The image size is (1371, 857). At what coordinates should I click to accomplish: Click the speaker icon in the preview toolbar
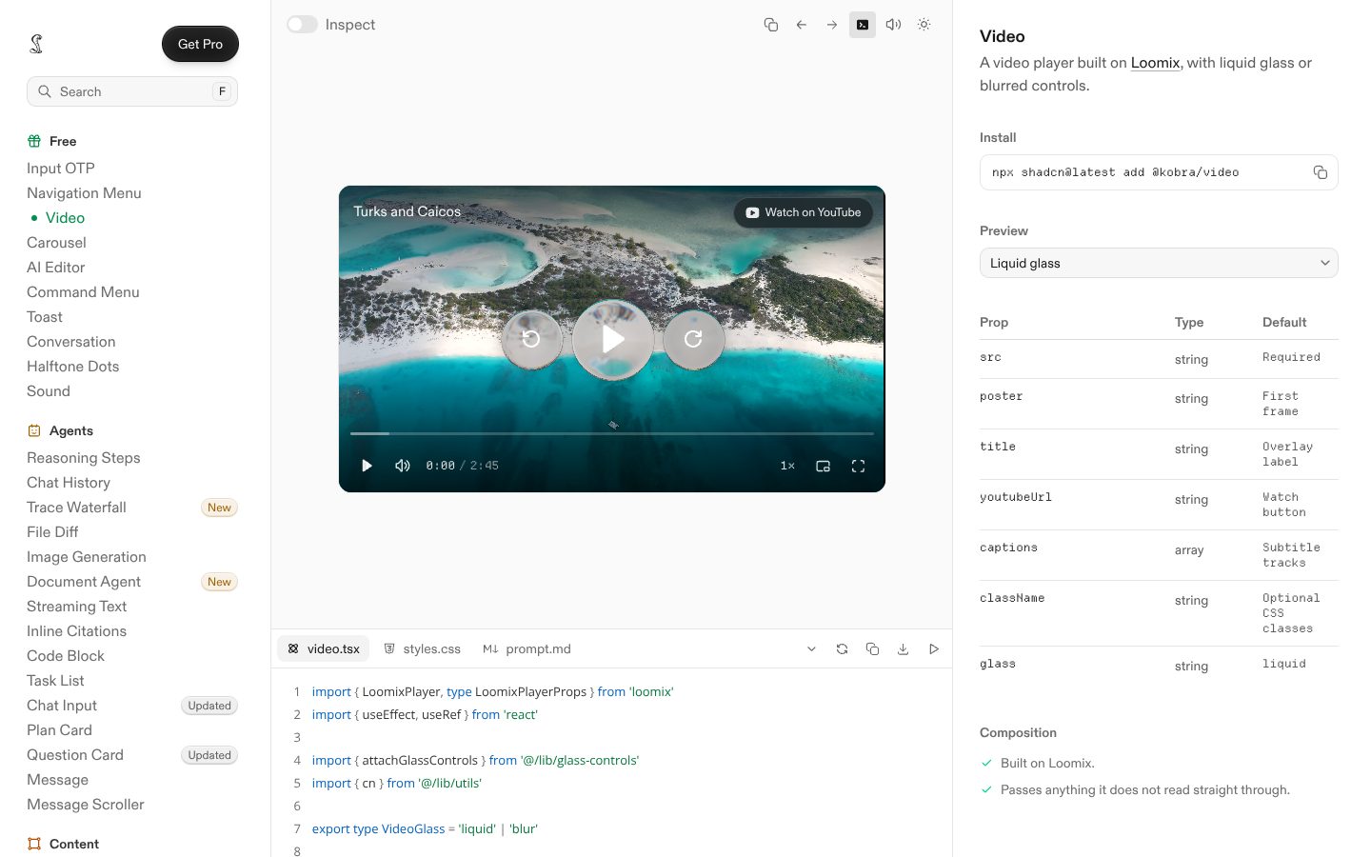click(x=893, y=25)
